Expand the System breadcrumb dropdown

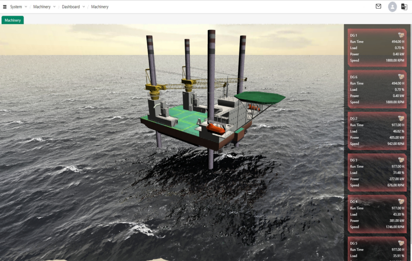[26, 7]
